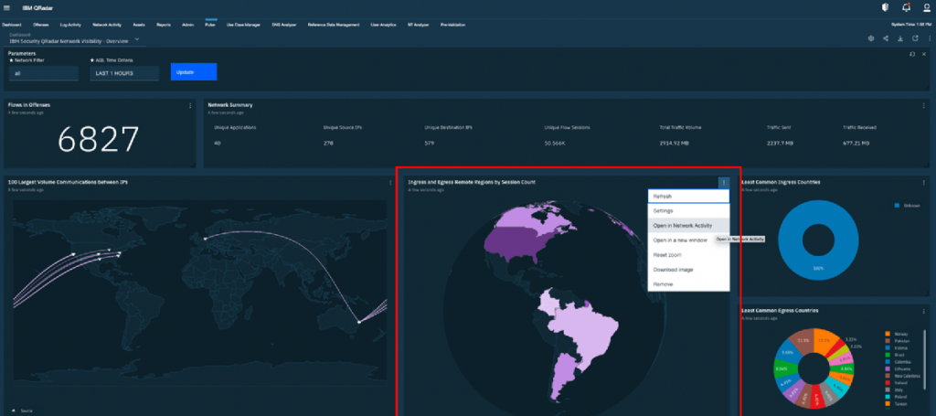Choose Refresh from the widget menu

point(688,197)
